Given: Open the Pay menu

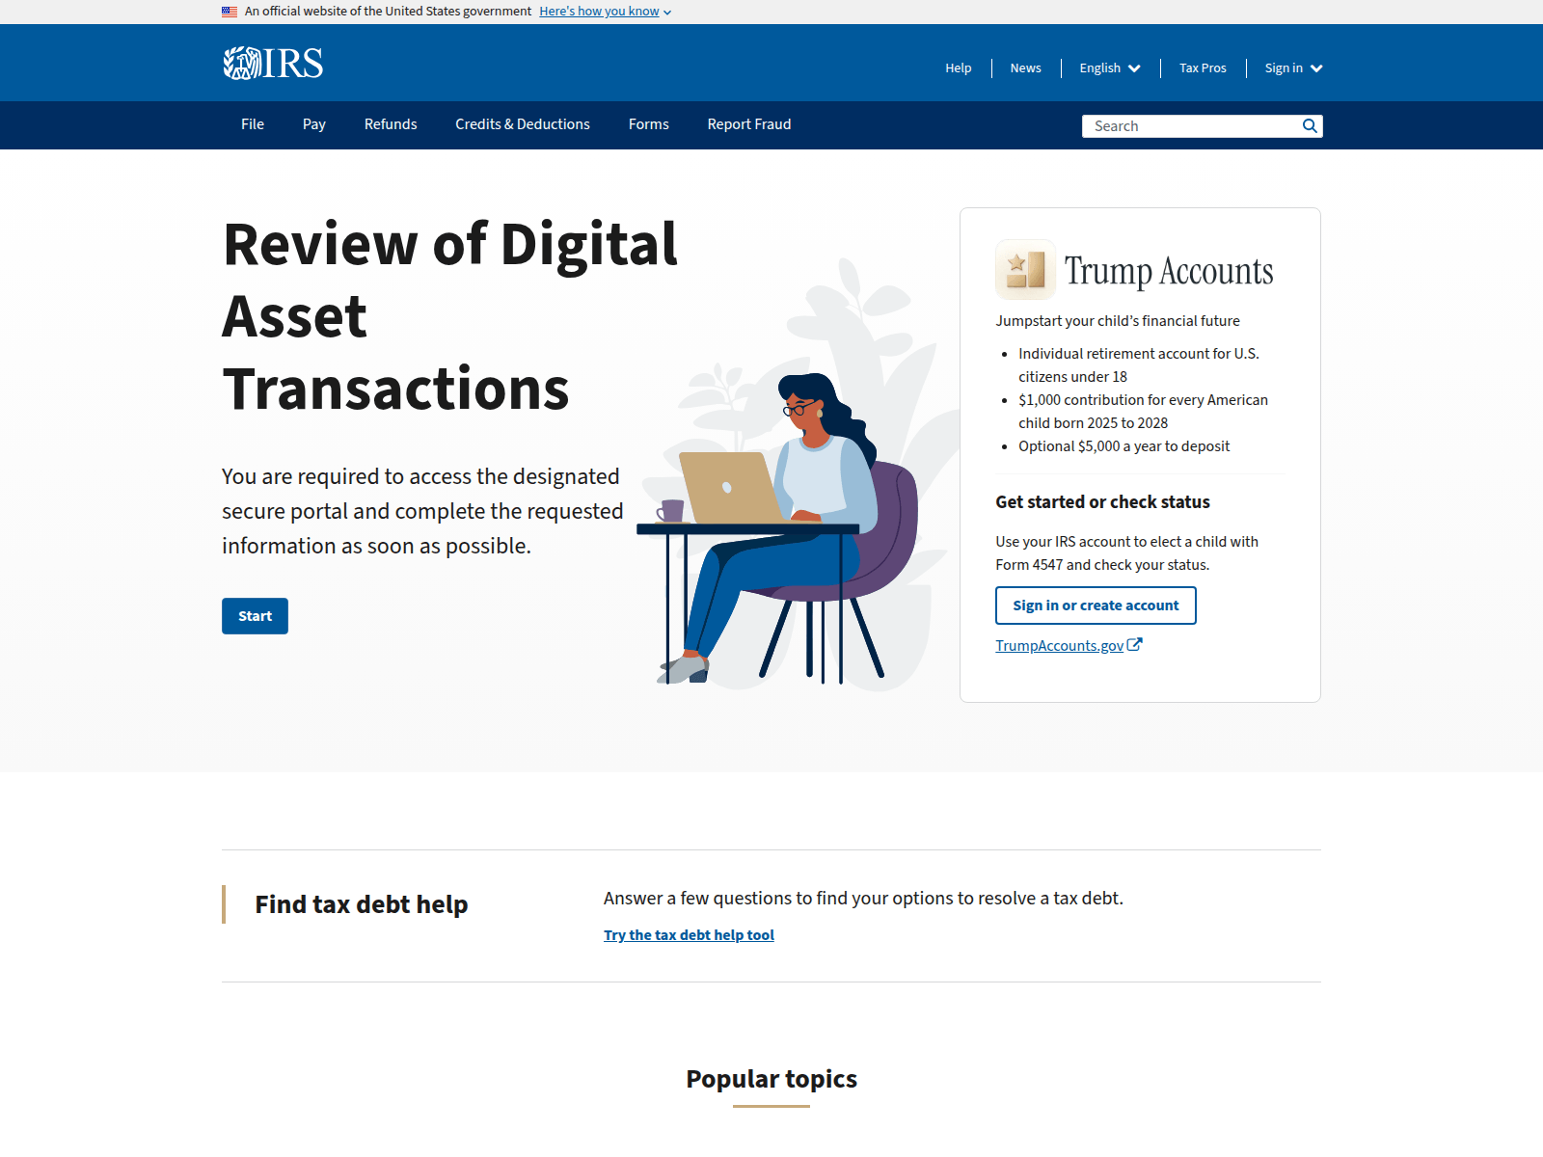Looking at the screenshot, I should point(314,124).
